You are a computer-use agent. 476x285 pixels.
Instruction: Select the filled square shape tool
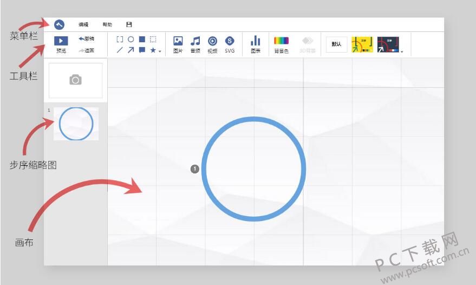pos(142,40)
